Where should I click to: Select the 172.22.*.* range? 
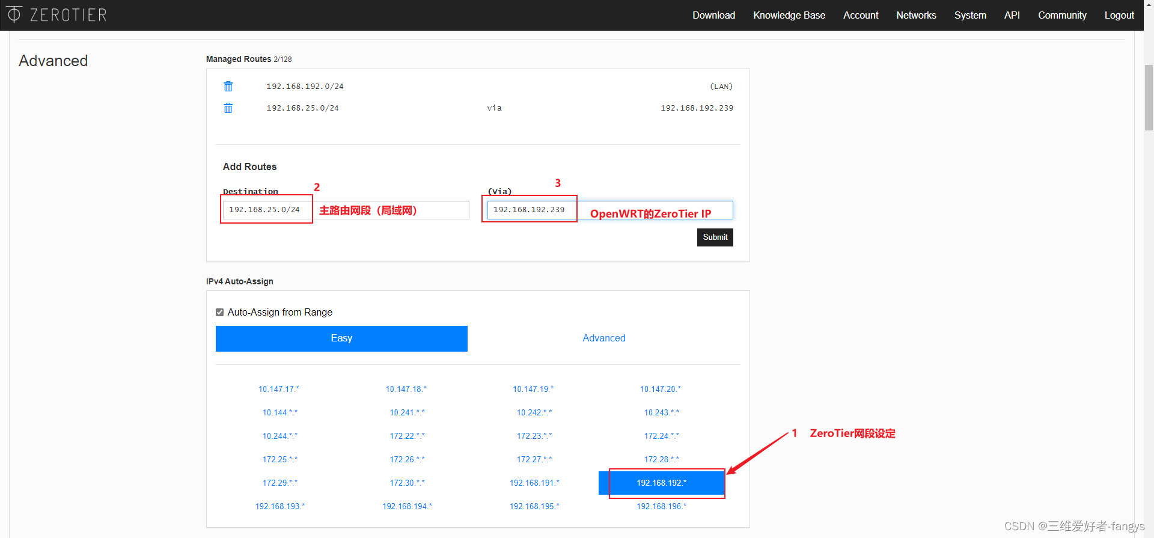click(407, 436)
